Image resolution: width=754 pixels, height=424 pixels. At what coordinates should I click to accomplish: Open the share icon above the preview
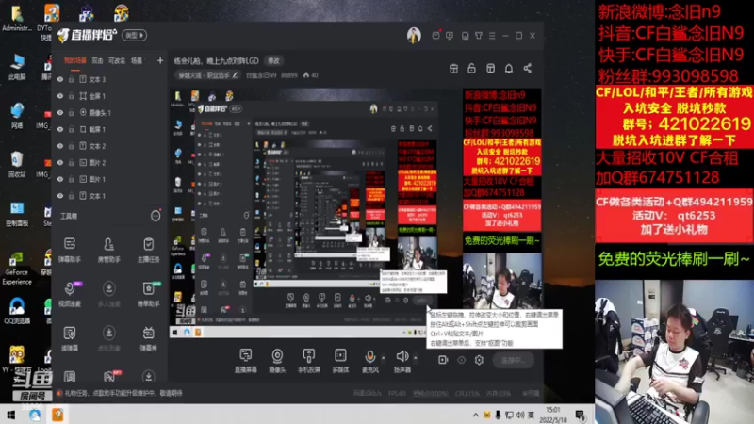click(528, 68)
